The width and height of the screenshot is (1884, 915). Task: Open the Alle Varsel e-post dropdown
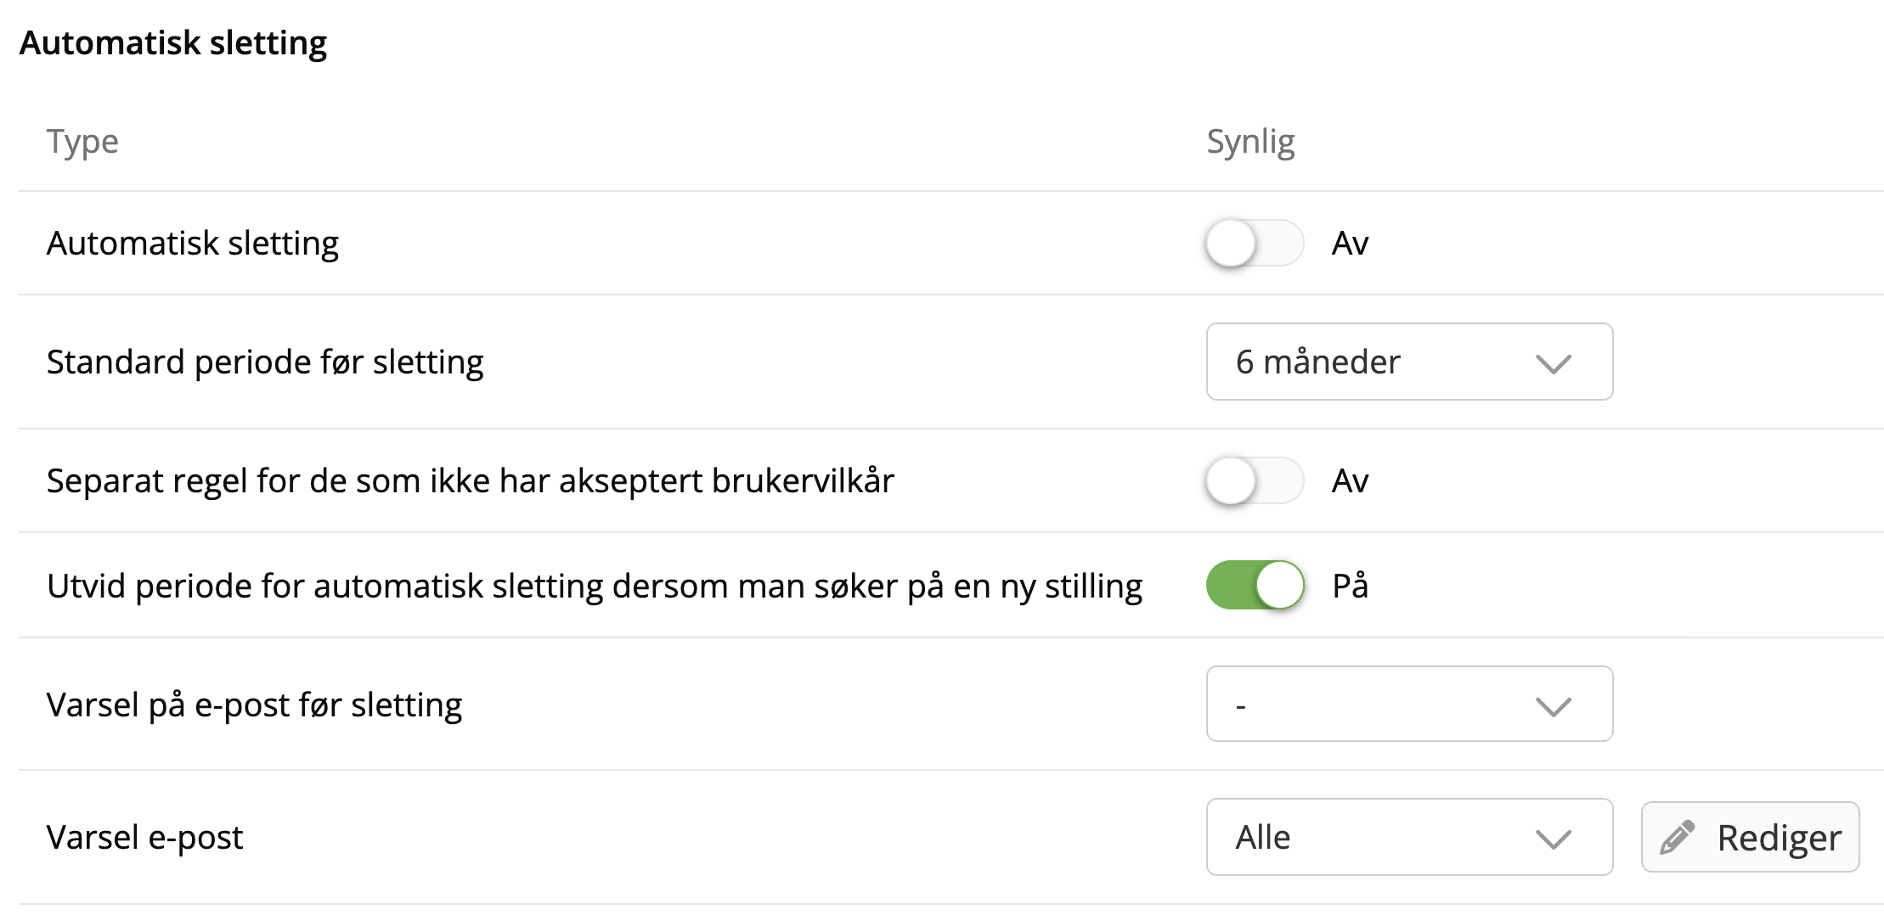[x=1408, y=838]
